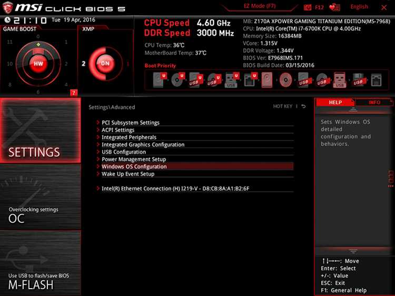Select the UEFI USB hard disk boot icon
The height and width of the screenshot is (296, 395).
pyautogui.click(x=196, y=80)
